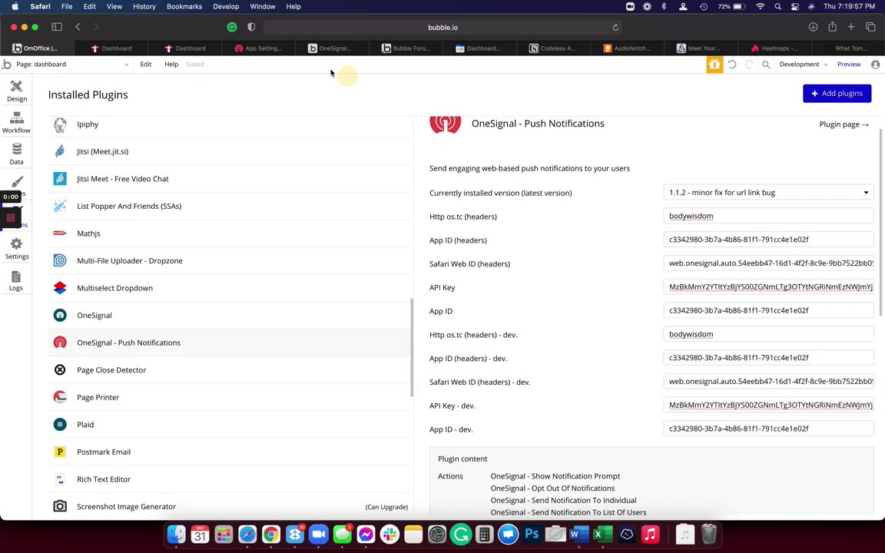Open Music app from the dock
This screenshot has width=885, height=553.
pyautogui.click(x=650, y=534)
